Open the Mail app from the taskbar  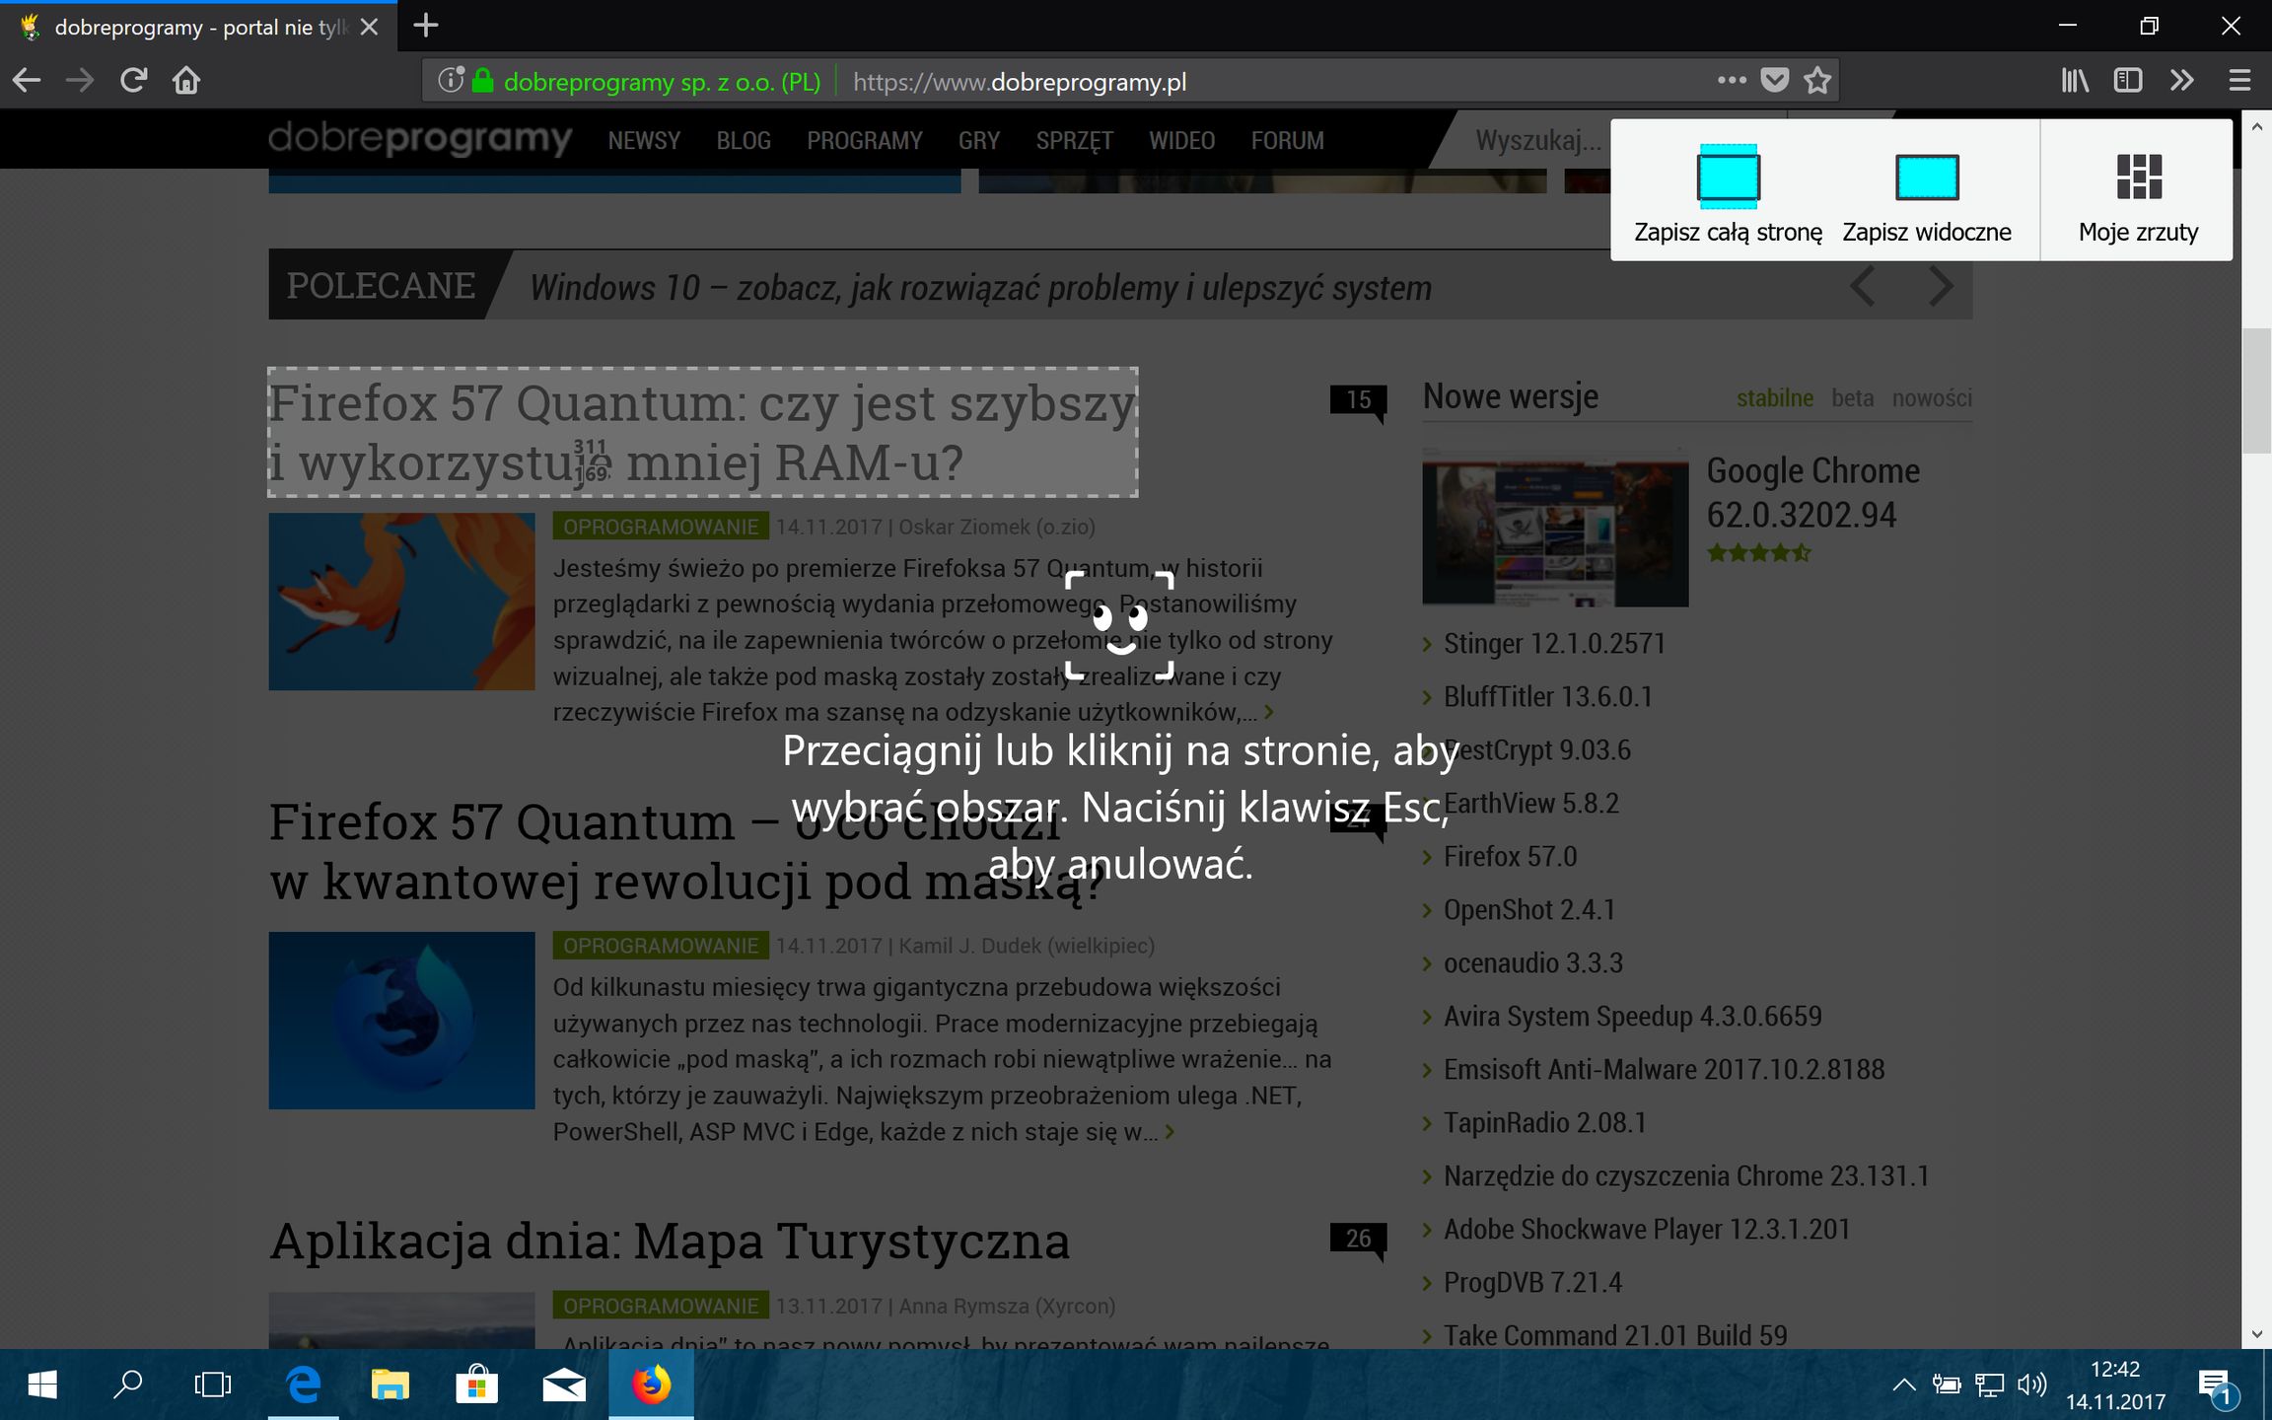pyautogui.click(x=565, y=1384)
